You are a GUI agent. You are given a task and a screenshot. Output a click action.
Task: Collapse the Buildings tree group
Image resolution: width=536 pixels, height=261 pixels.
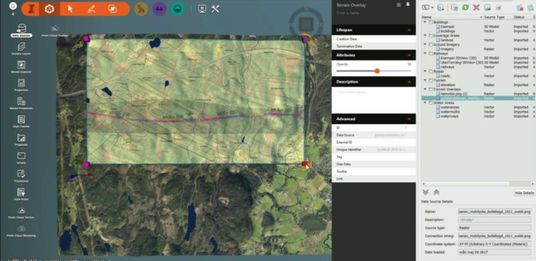pyautogui.click(x=425, y=22)
